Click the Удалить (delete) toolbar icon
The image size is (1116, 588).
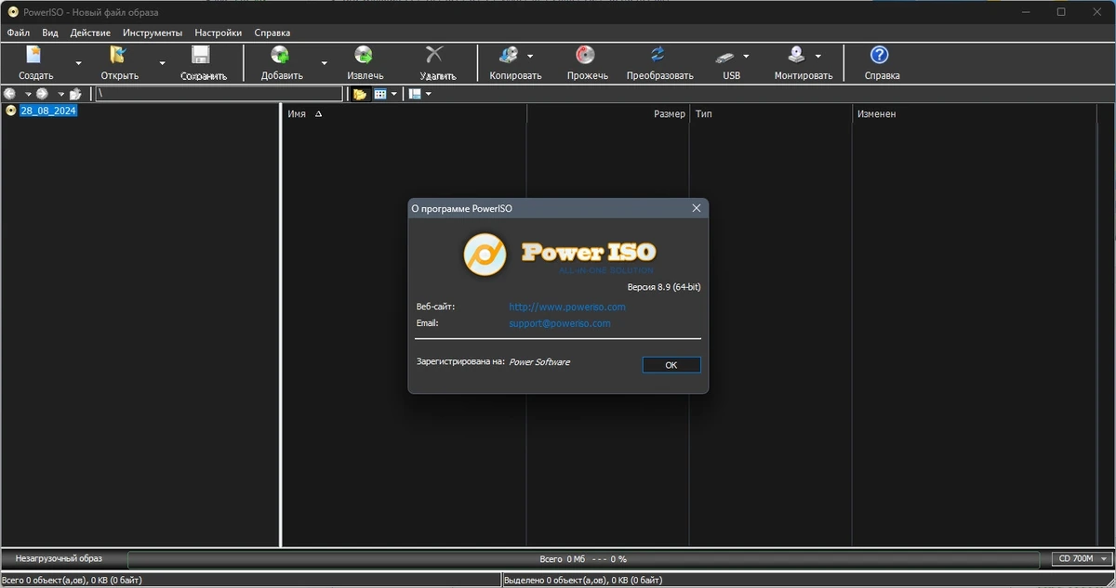434,56
